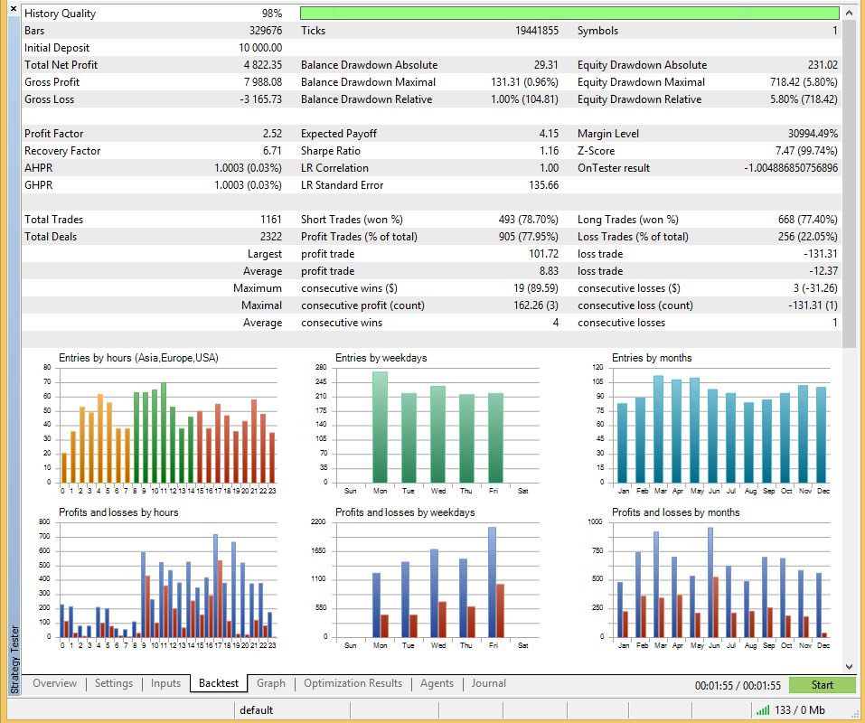Click the scrollbar up arrow
865x723 pixels.
[x=849, y=14]
